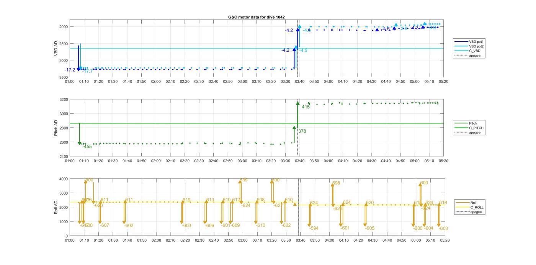
Task: Click the "613" label in the Roll plot
Action: click(210, 200)
